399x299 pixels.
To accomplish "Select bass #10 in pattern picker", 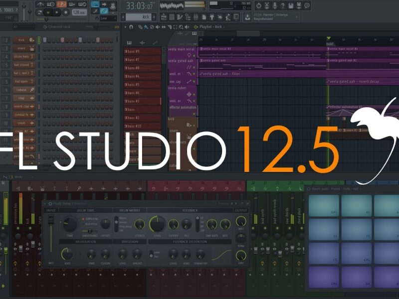I will (x=142, y=126).
